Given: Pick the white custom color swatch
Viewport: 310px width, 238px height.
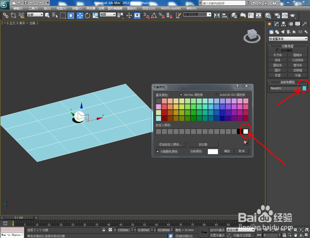Looking at the screenshot, I should tap(245, 131).
